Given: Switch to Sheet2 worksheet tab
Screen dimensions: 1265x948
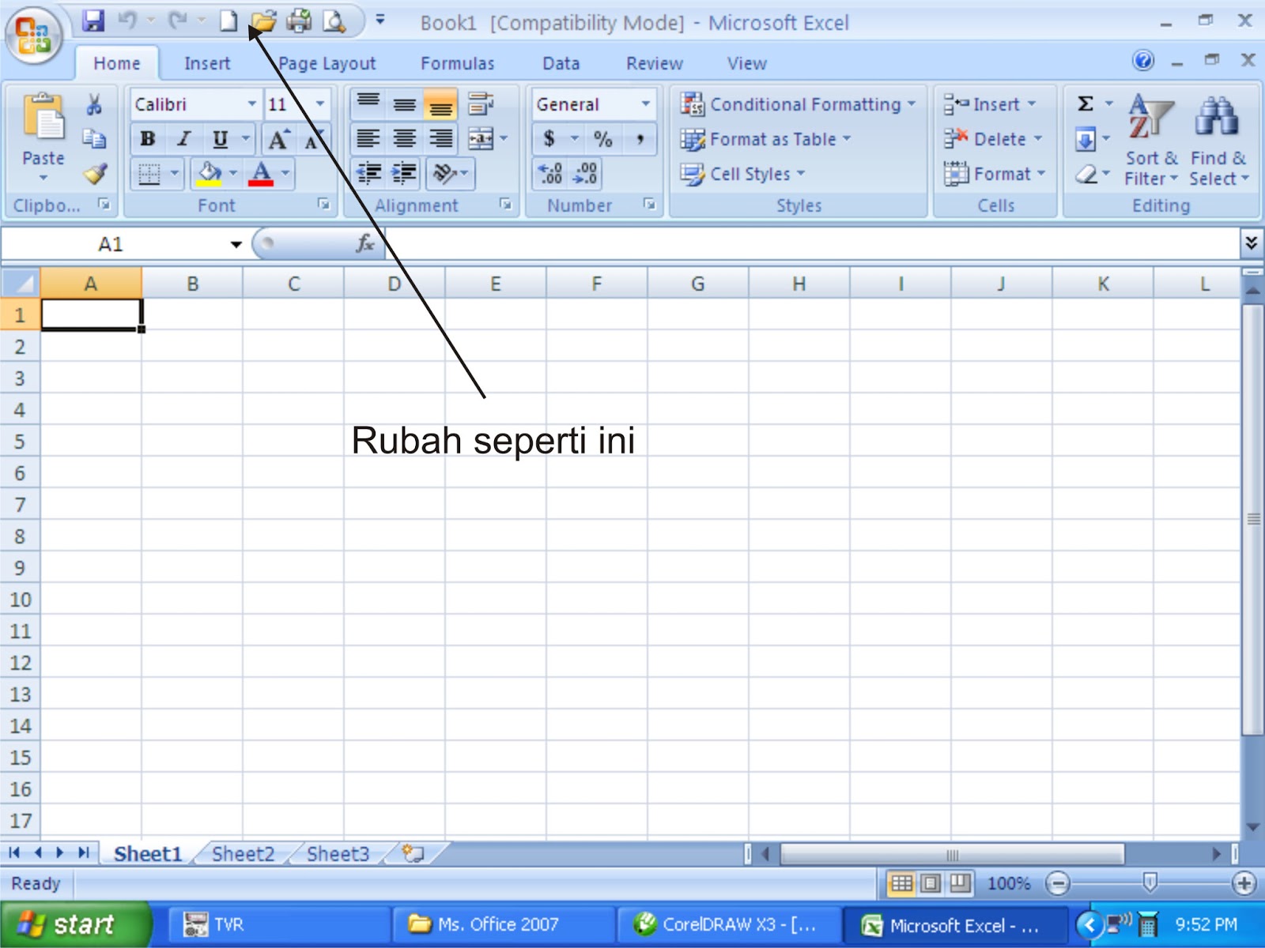Looking at the screenshot, I should pyautogui.click(x=243, y=854).
